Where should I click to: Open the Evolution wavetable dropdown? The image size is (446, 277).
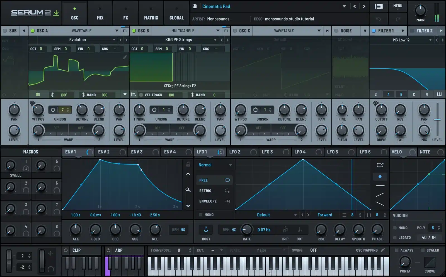[114, 40]
